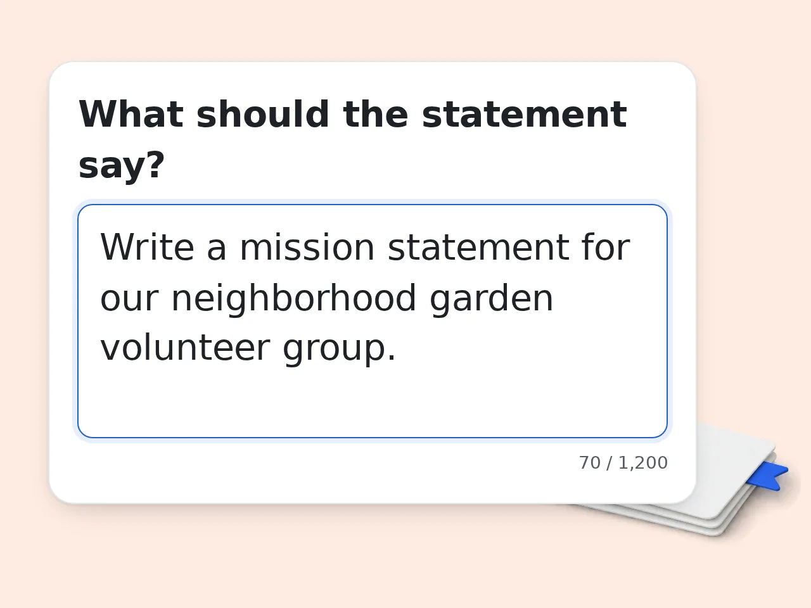Click the word "statement" inside the text area
811x608 pixels.
click(478, 247)
